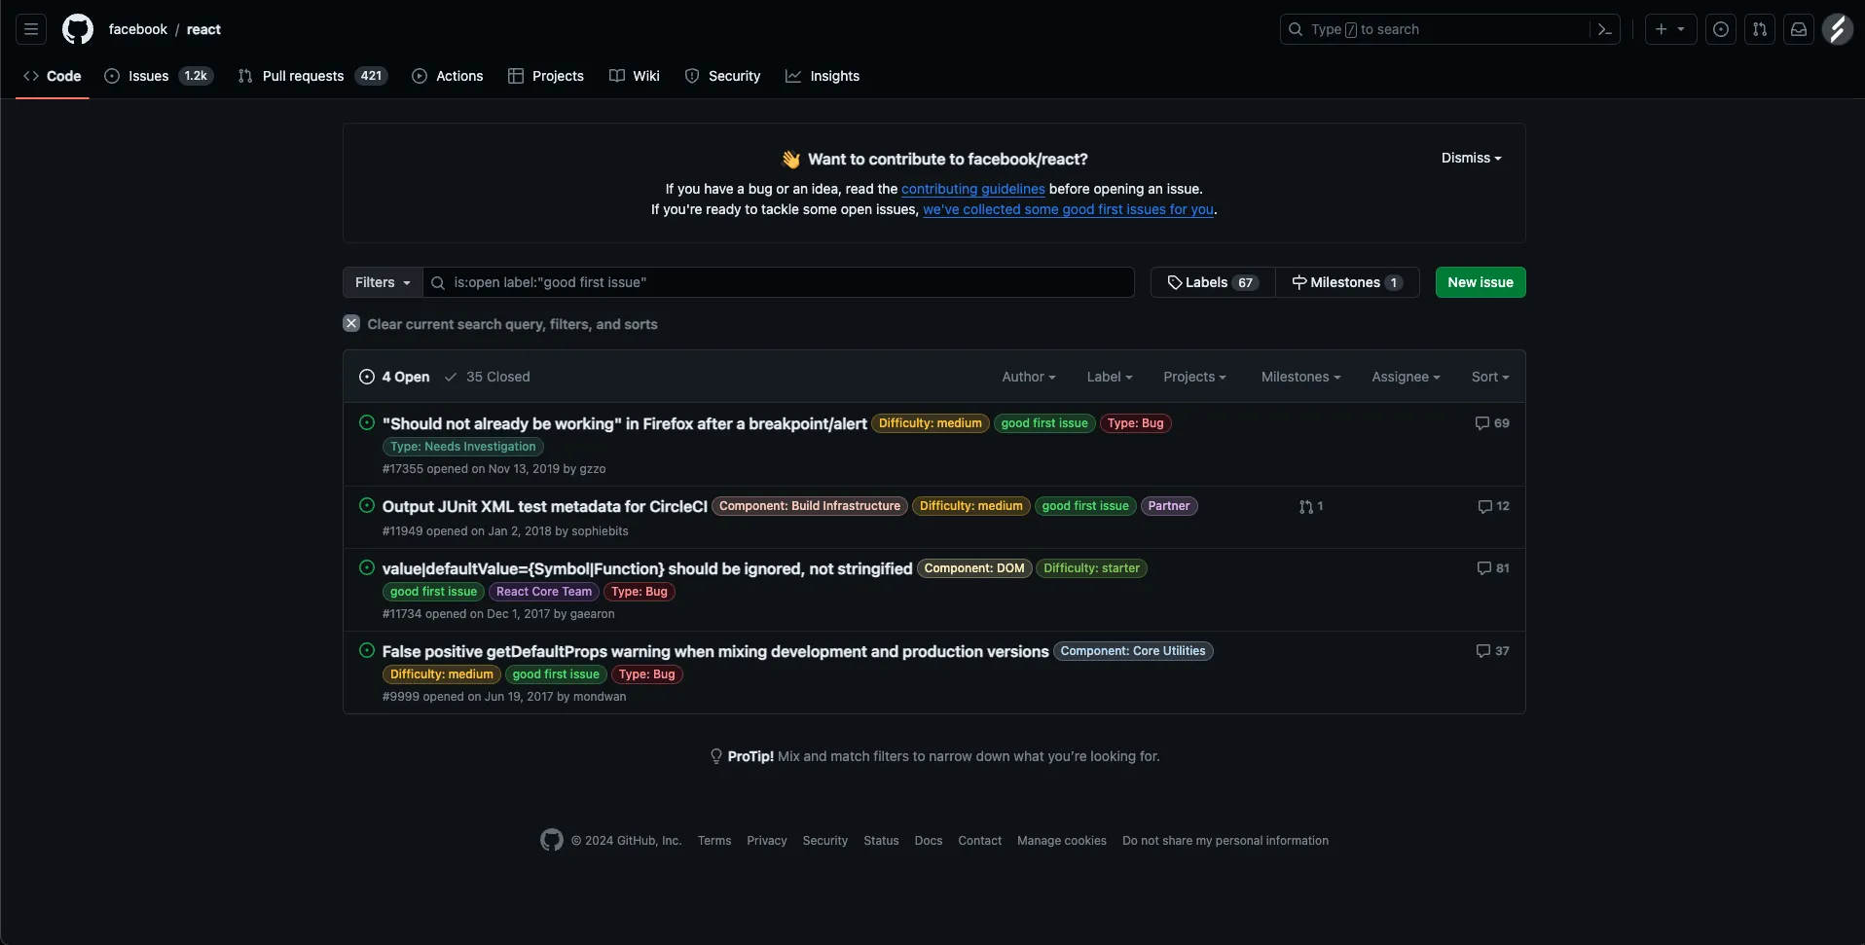Open the command palette icon in search bar
This screenshot has height=945, width=1865.
[x=1605, y=29]
